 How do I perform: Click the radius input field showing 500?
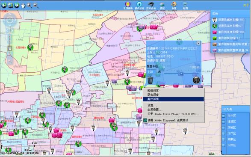coord(151,72)
